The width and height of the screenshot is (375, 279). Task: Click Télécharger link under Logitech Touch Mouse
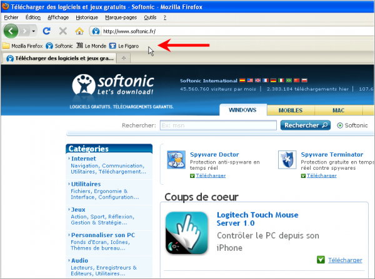click(345, 260)
